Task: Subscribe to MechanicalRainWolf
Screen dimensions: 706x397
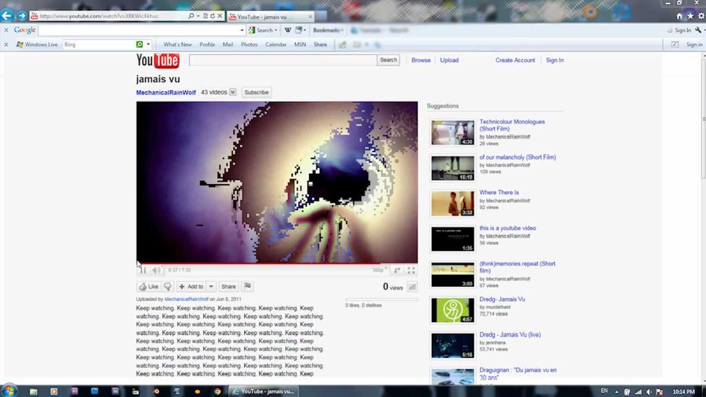Action: 256,92
